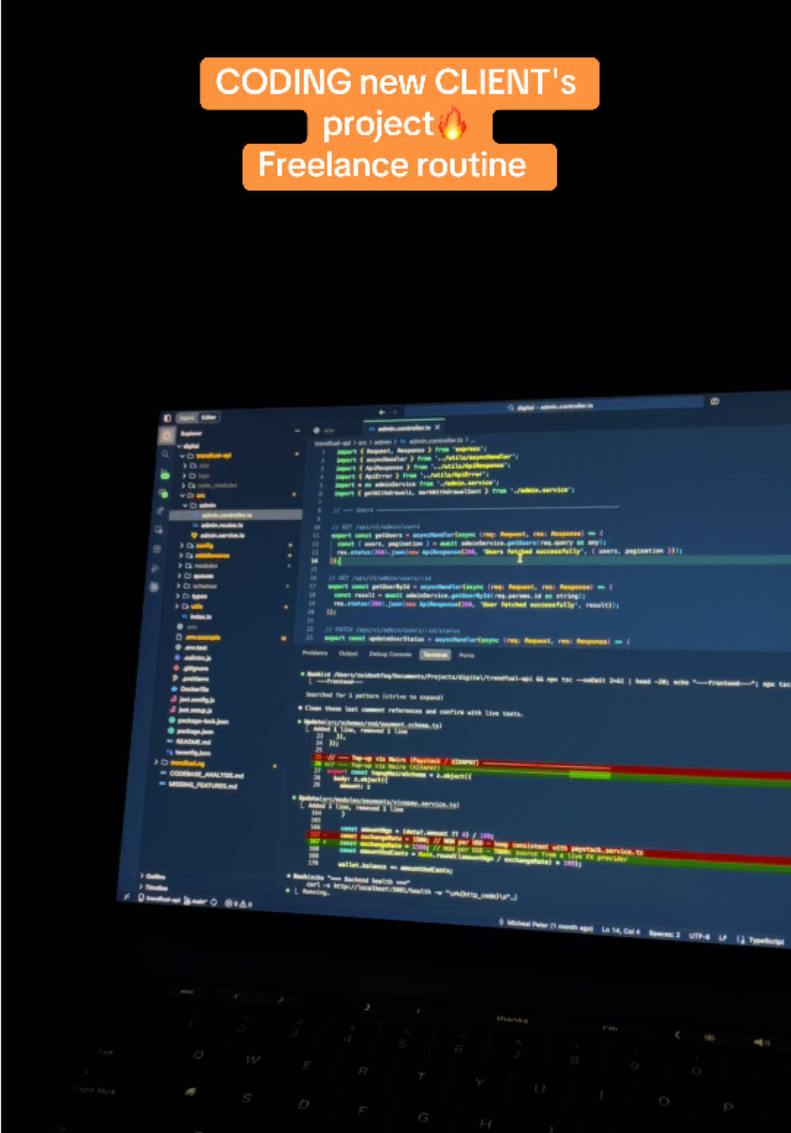
Task: Open the Search view in activity bar
Action: coord(165,455)
